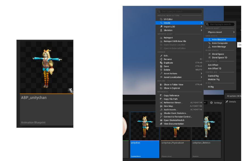Switch to the Details panel tab
Image resolution: width=243 pixels, height=161 pixels.
tap(231, 102)
